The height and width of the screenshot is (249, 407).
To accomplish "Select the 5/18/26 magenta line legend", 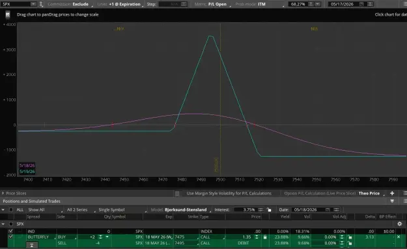I will tap(27, 165).
